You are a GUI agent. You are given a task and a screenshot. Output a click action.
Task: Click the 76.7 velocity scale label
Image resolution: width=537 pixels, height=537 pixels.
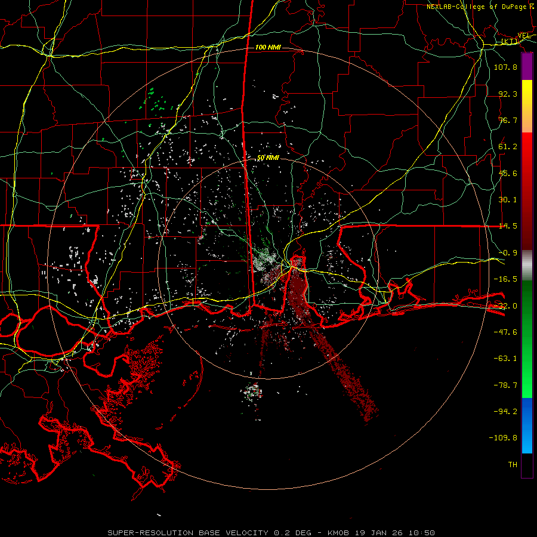(x=508, y=120)
